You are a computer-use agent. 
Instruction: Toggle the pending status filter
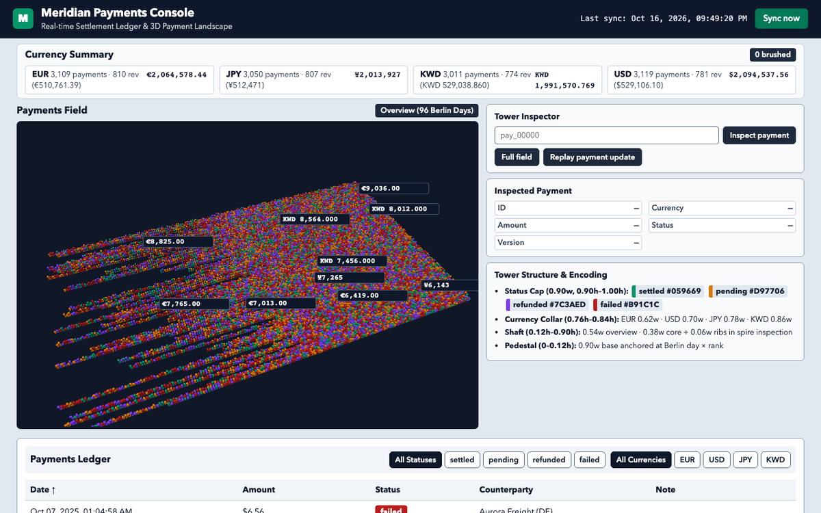tap(504, 460)
